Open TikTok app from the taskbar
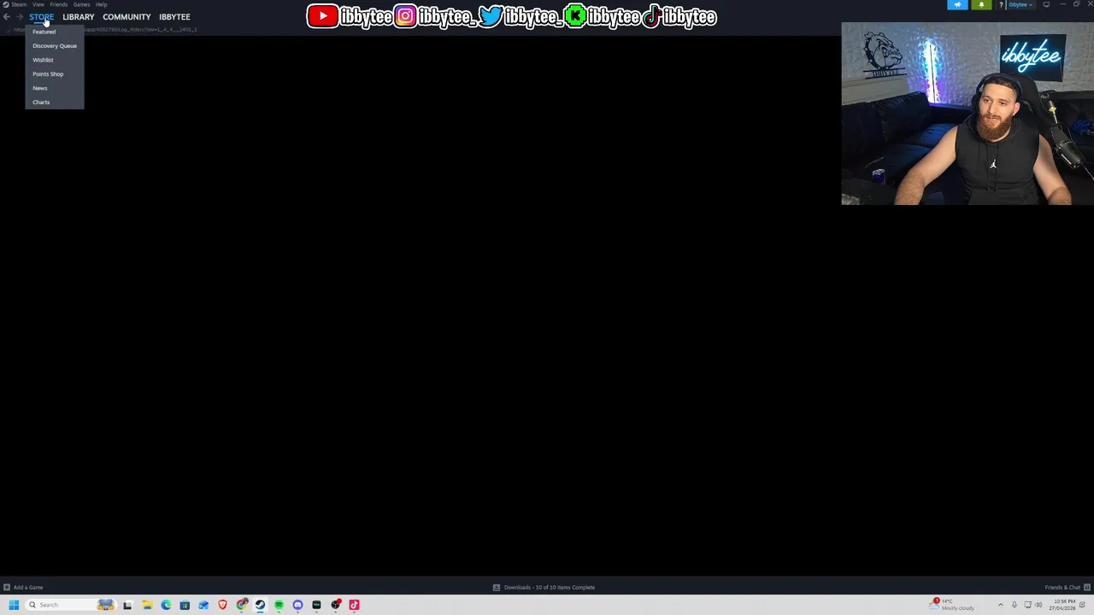The height and width of the screenshot is (615, 1094). point(354,605)
